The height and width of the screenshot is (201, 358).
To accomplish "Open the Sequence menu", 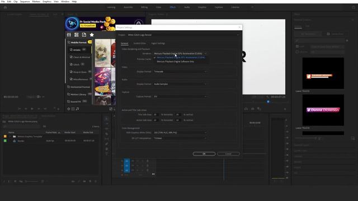I will (25, 2).
